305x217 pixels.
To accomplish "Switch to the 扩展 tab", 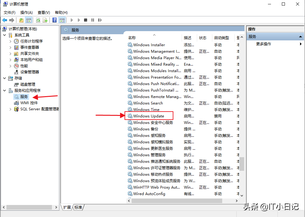I will point(67,207).
